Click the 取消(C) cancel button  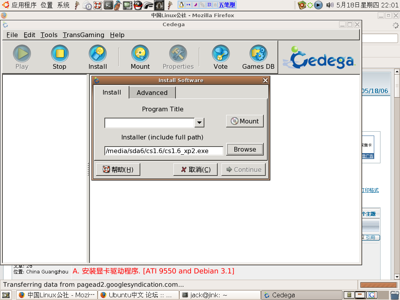pos(196,170)
